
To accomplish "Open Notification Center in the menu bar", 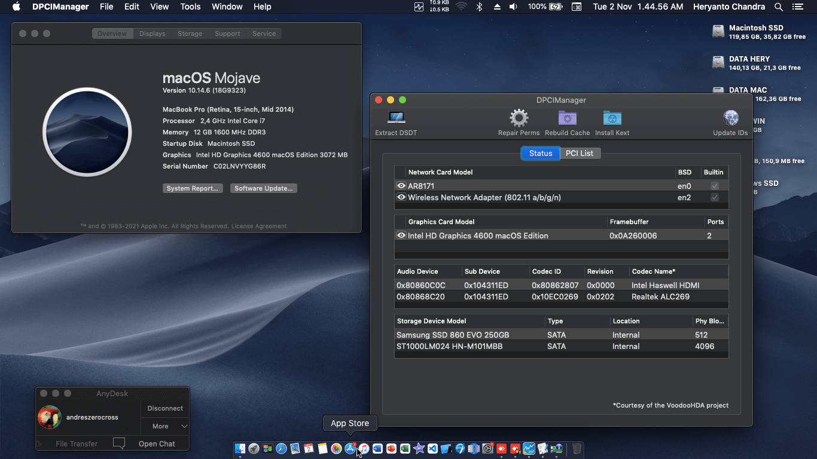I will tap(797, 7).
